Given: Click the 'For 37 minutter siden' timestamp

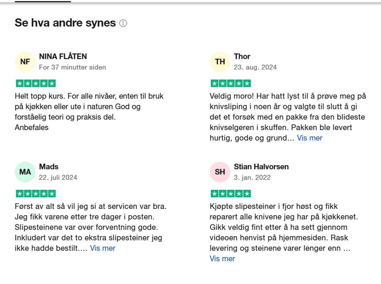Looking at the screenshot, I should coord(72,67).
